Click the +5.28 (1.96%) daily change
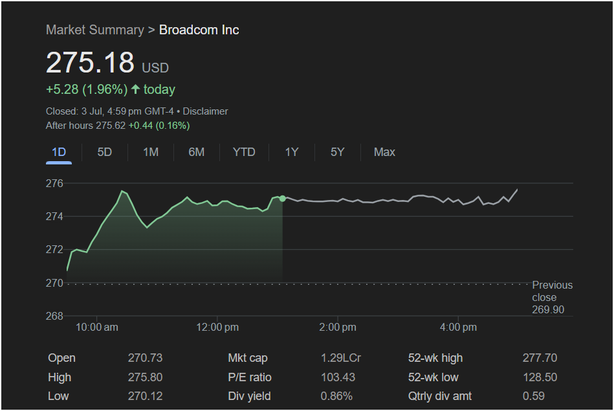This screenshot has height=411, width=614. click(x=87, y=89)
